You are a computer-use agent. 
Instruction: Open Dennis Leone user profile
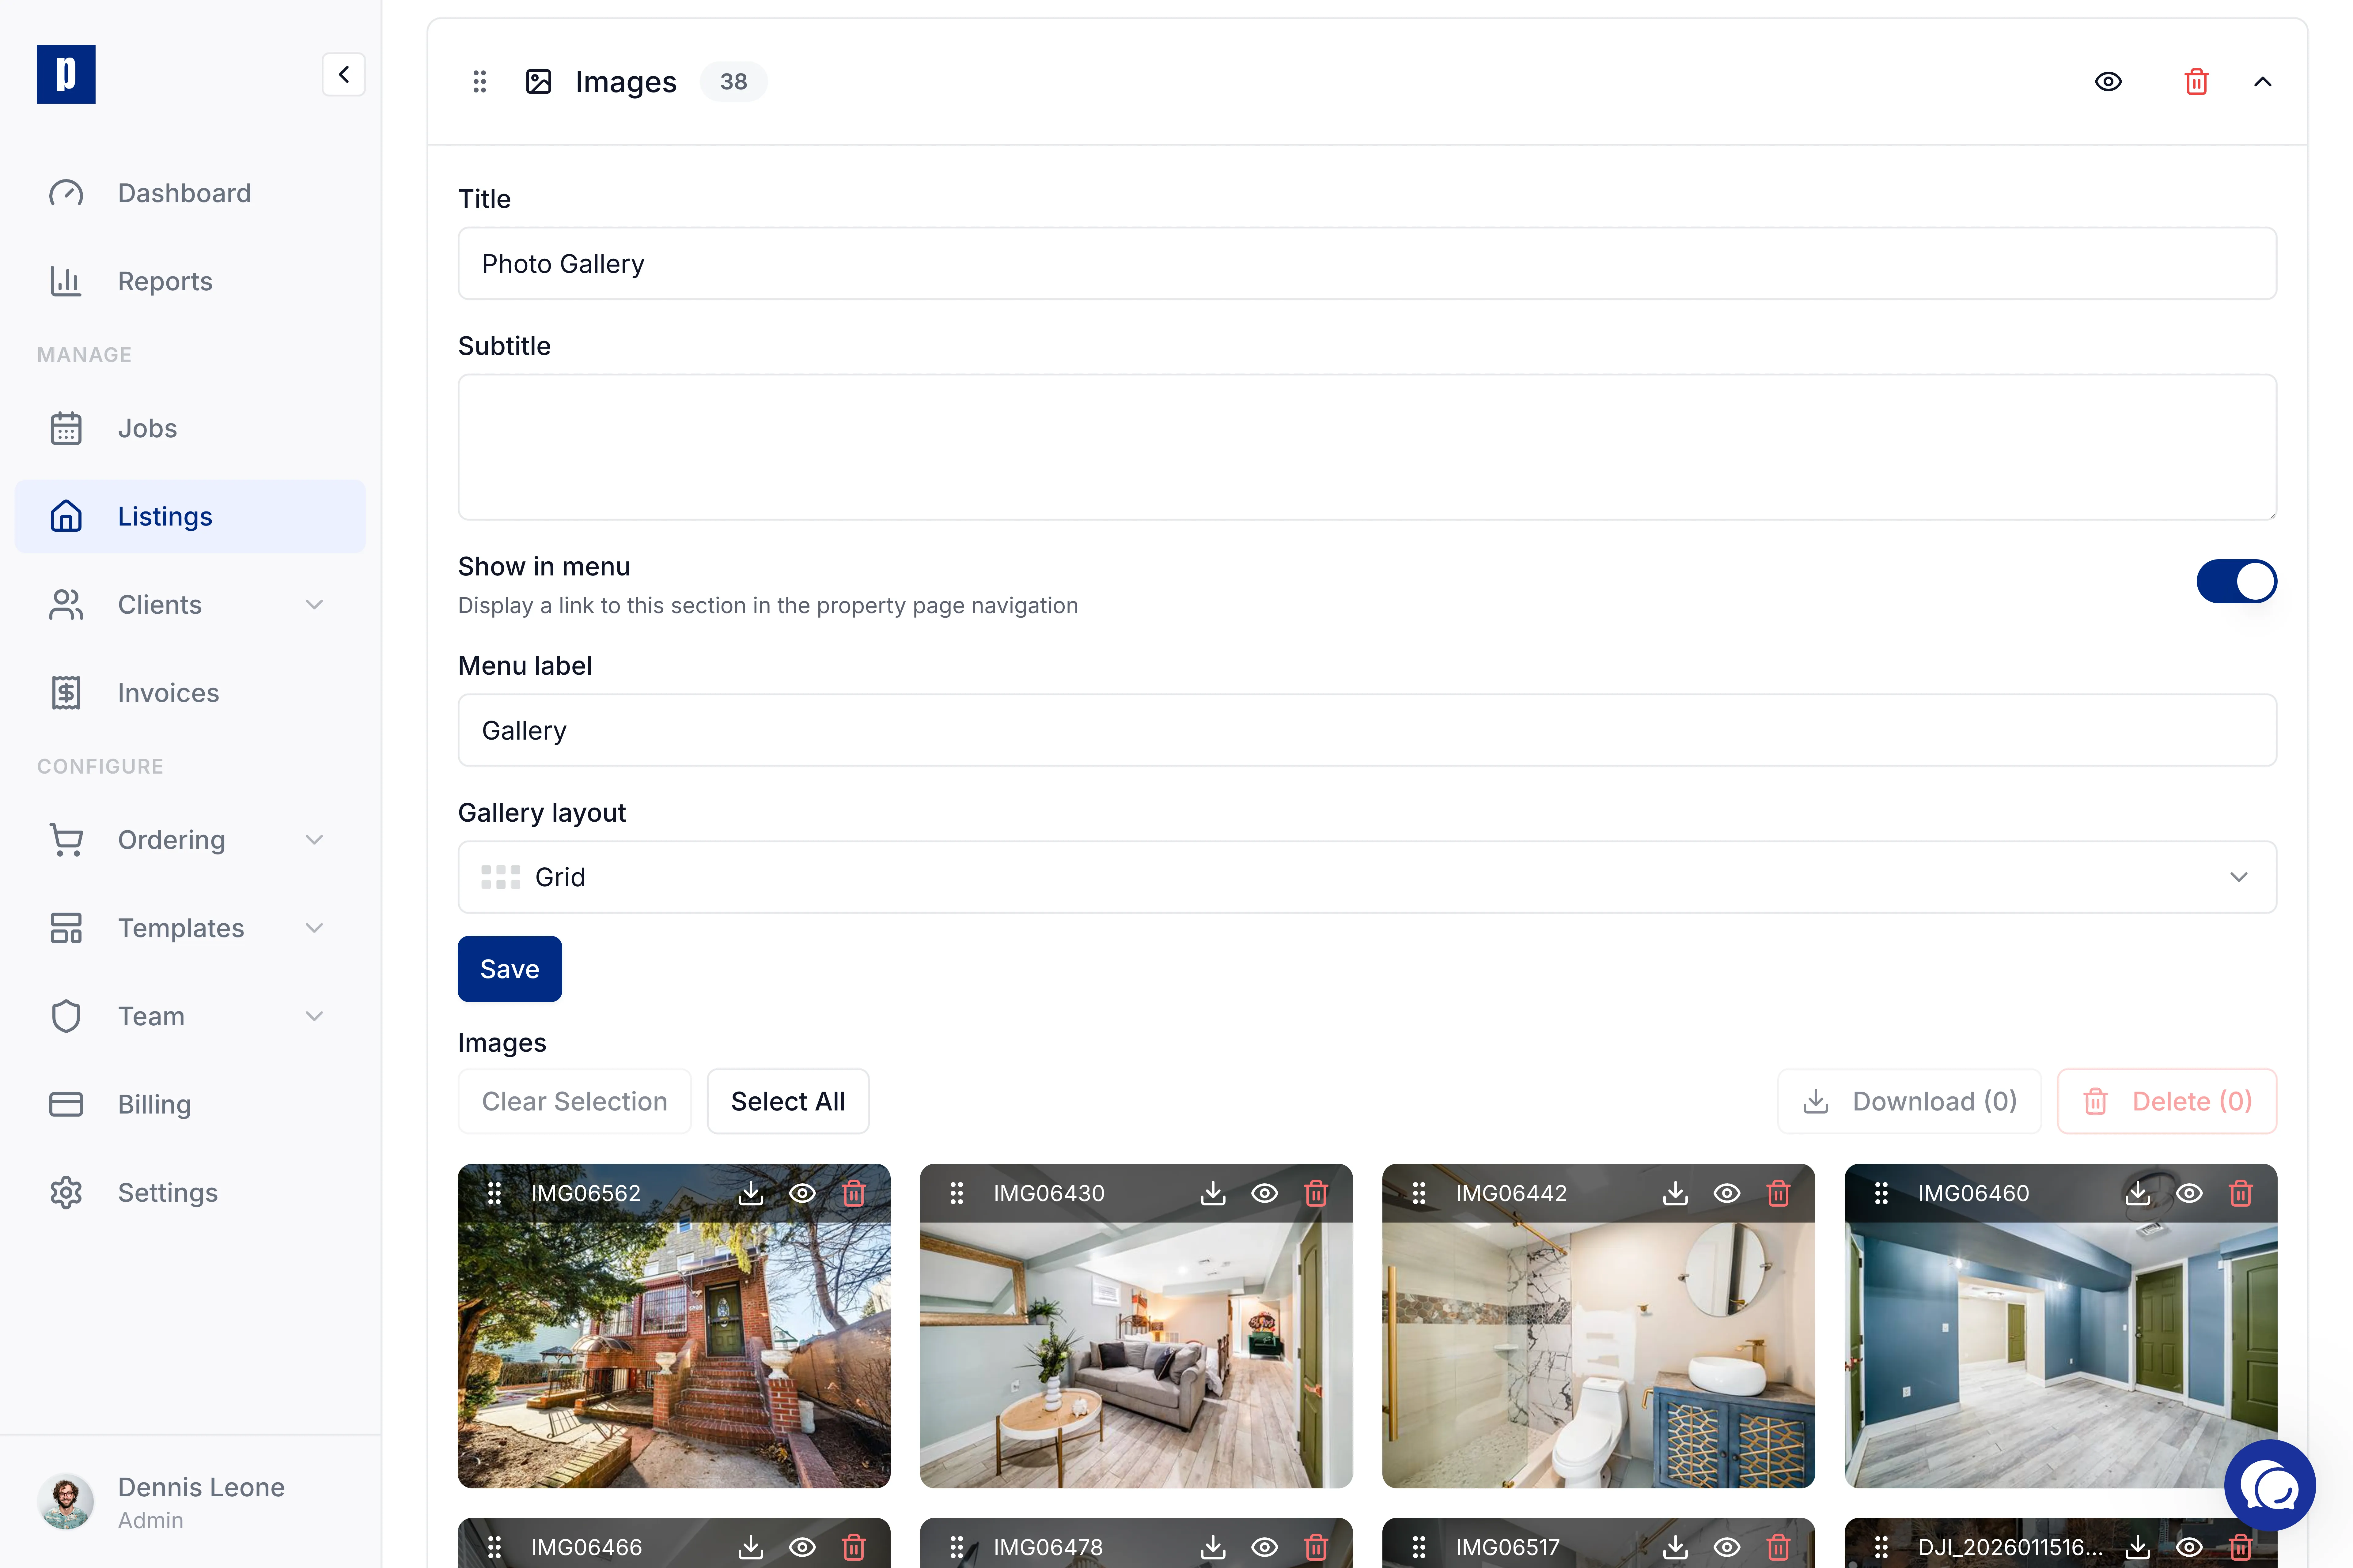190,1502
